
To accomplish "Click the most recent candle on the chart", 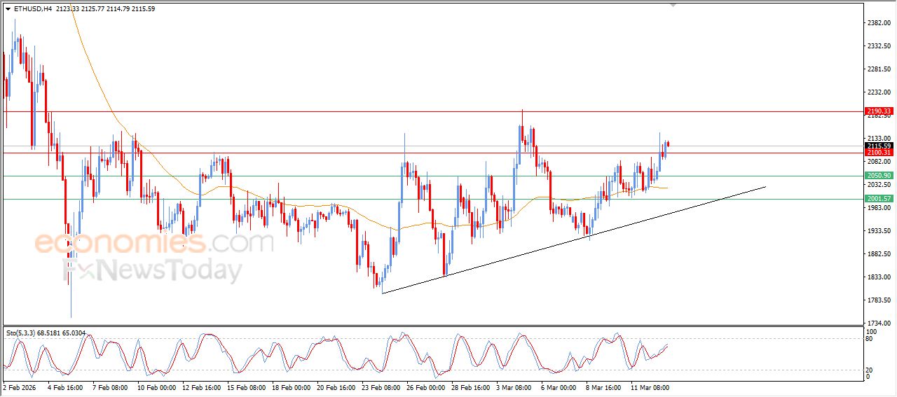I will click(668, 144).
